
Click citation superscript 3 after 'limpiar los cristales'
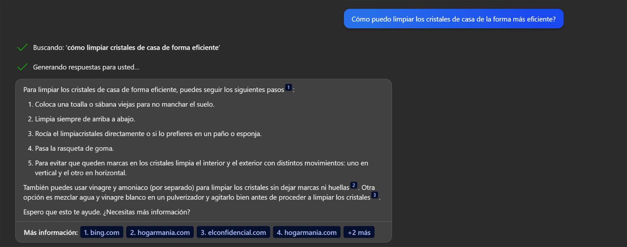[x=375, y=195]
